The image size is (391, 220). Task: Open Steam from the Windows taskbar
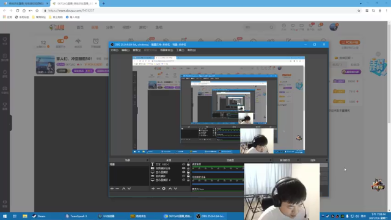pyautogui.click(x=39, y=216)
